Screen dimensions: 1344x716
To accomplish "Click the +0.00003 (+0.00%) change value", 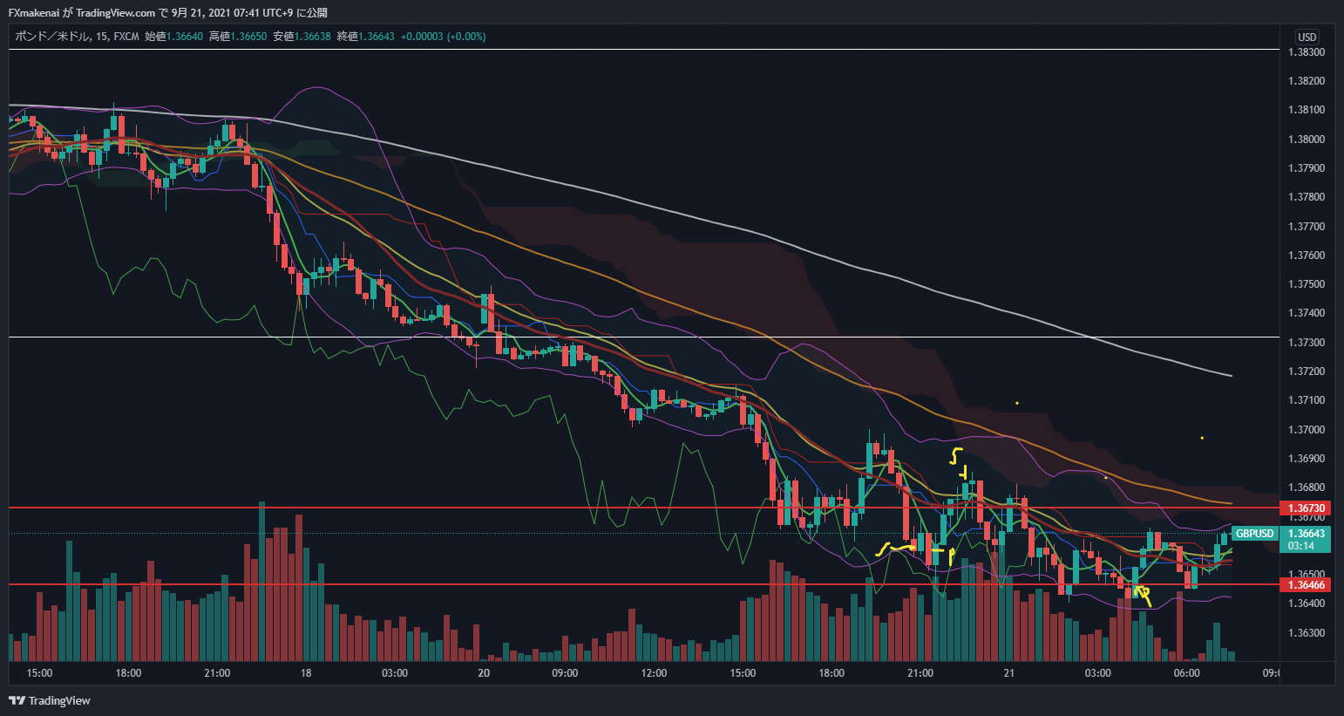I will pyautogui.click(x=444, y=37).
